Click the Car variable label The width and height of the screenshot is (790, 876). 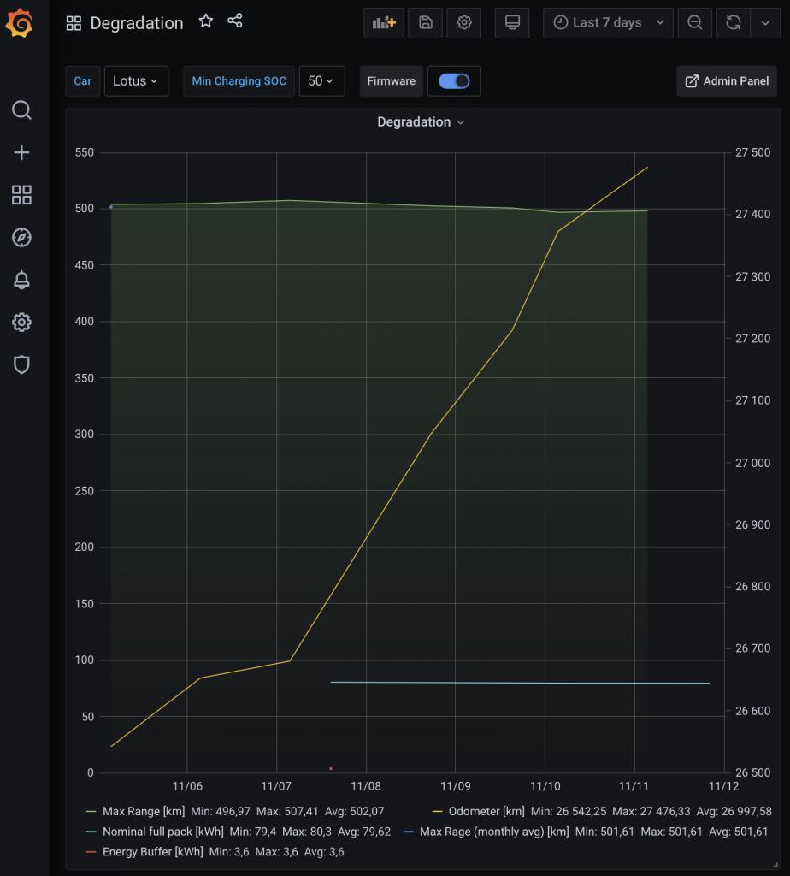[x=83, y=81]
